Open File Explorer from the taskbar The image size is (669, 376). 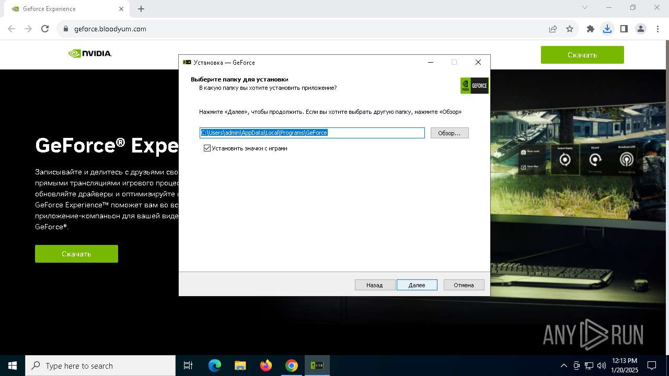(240, 366)
